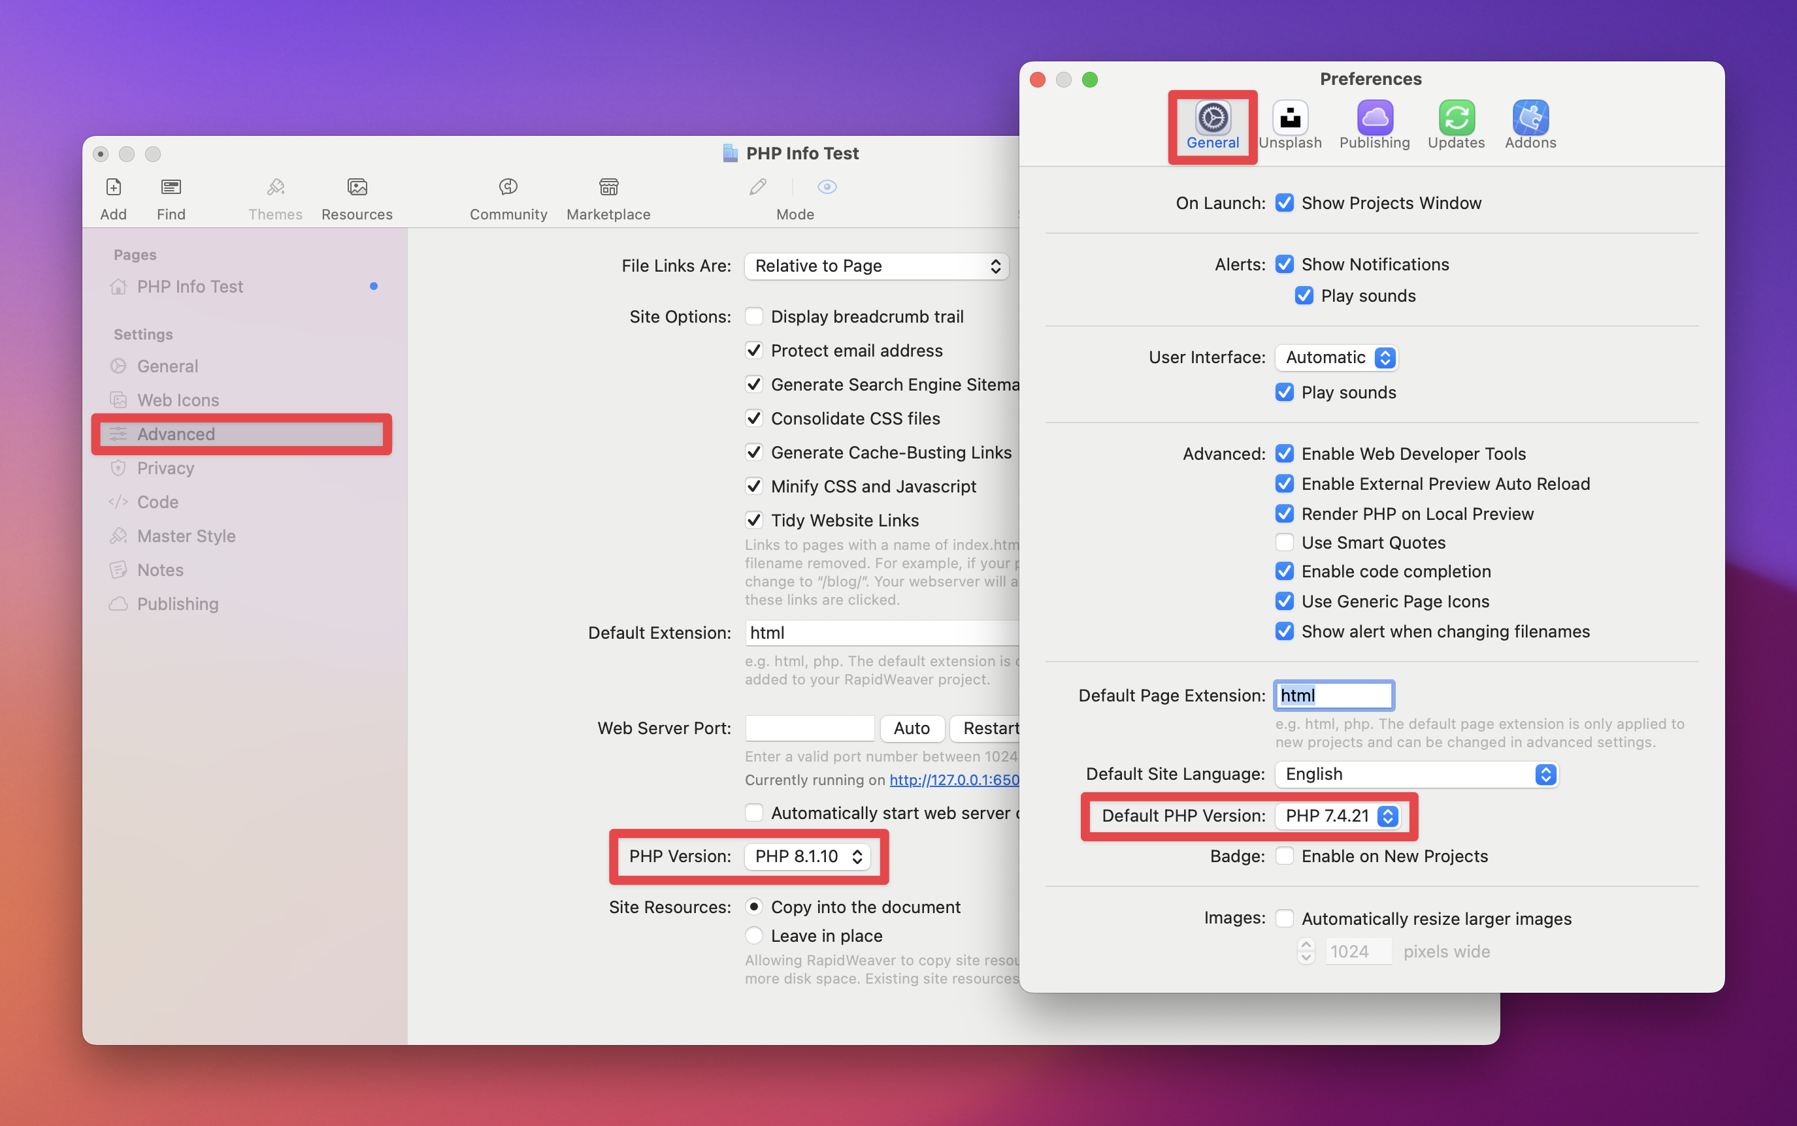Open the Default PHP Version dropdown

[1338, 816]
